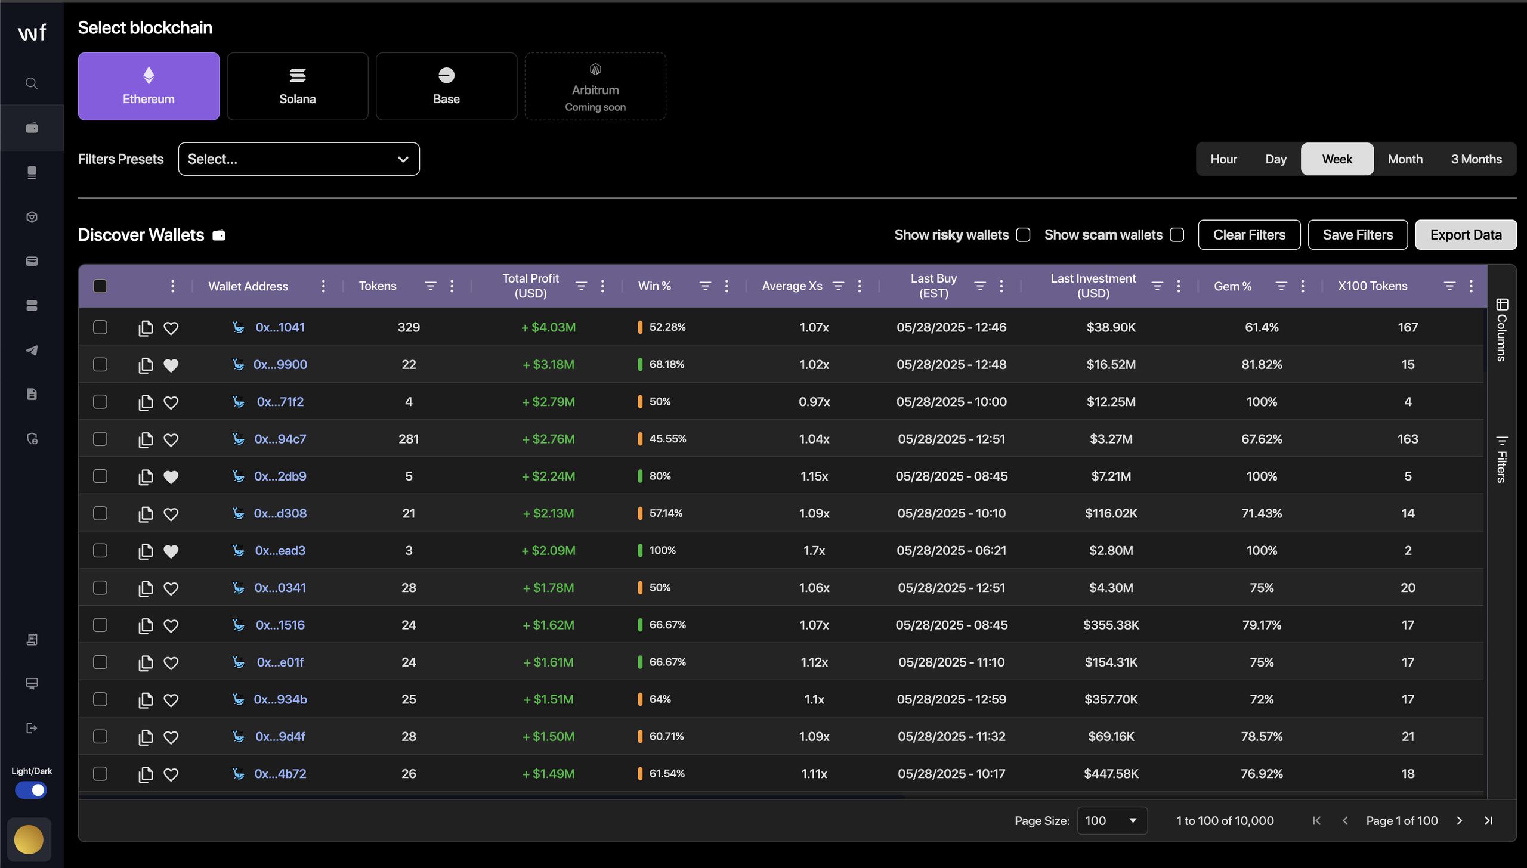Open wallet link 0x...2db9
This screenshot has height=868, width=1527.
[280, 476]
